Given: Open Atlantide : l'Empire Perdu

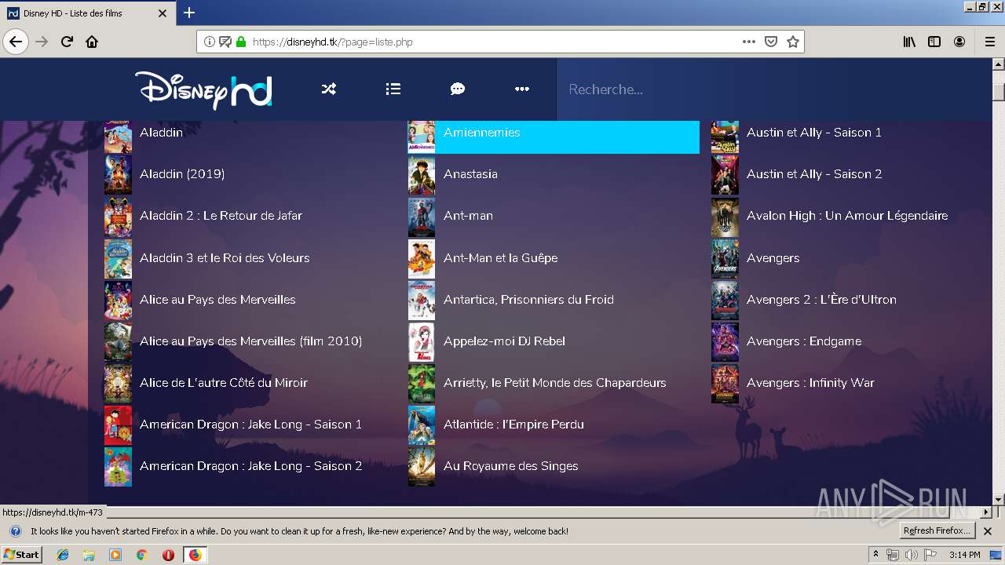Looking at the screenshot, I should point(513,424).
